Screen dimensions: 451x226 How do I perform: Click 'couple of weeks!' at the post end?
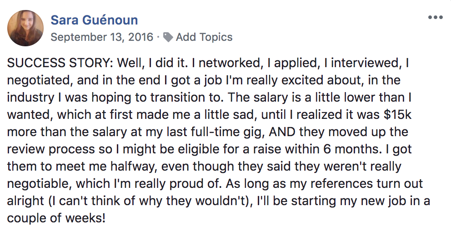point(56,218)
